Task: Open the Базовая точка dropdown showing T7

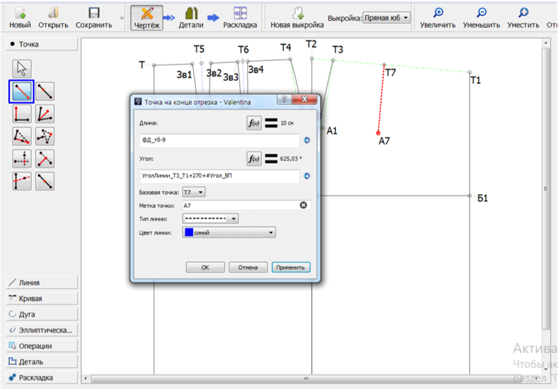Action: [x=194, y=192]
